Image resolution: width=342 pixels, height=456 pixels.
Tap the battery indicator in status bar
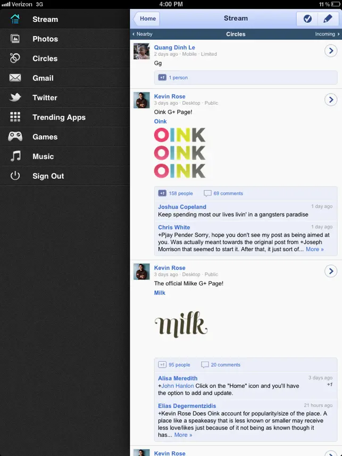(x=335, y=4)
